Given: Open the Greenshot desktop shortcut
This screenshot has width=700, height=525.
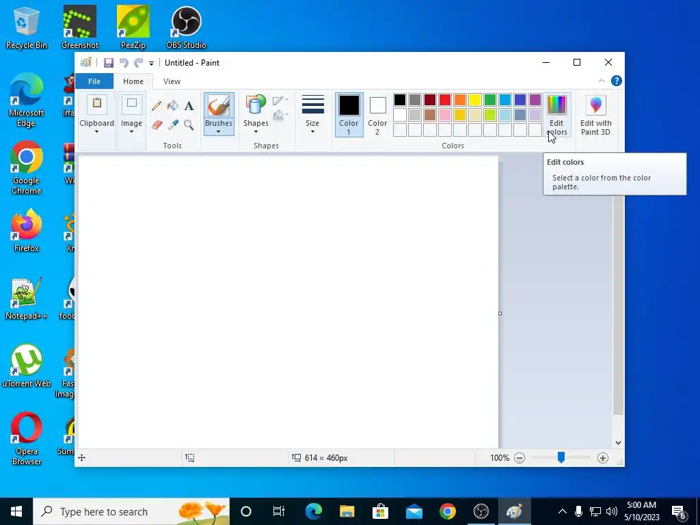Looking at the screenshot, I should coord(80,27).
